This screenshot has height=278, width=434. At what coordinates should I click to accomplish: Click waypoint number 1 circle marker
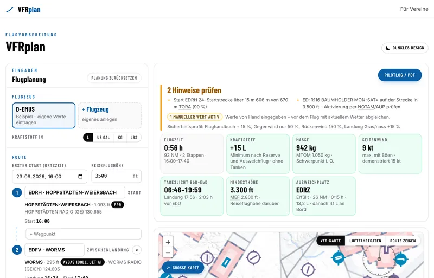click(x=17, y=192)
